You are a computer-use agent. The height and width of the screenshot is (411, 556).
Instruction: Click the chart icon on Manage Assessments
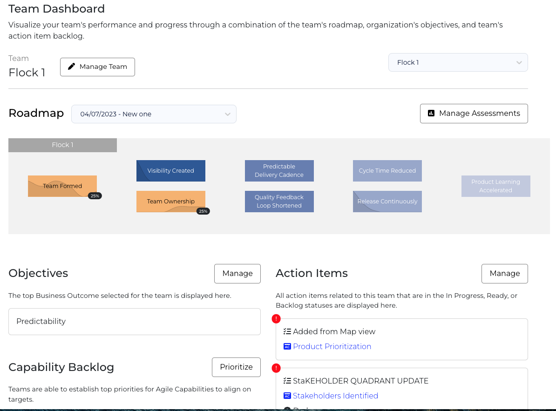[431, 113]
